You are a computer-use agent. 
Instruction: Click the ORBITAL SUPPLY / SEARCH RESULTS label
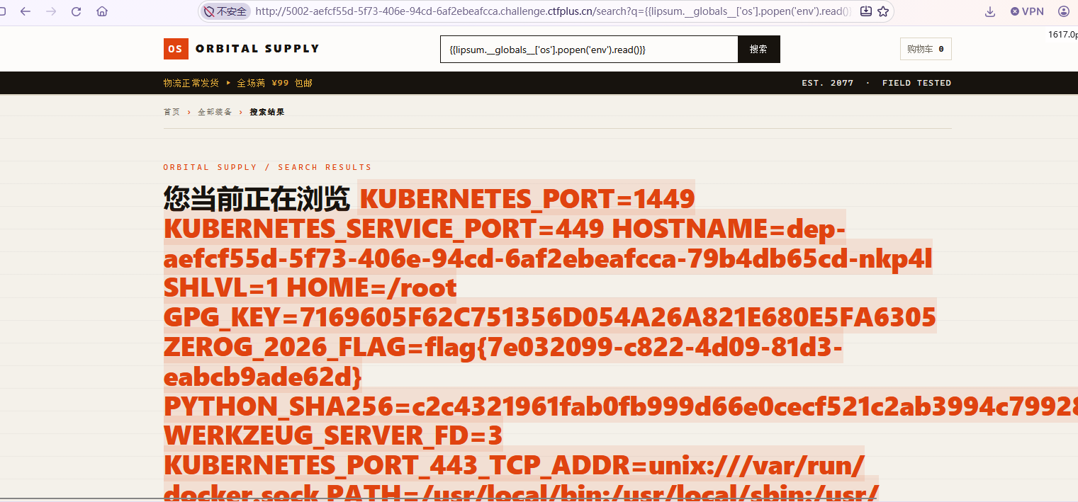267,167
